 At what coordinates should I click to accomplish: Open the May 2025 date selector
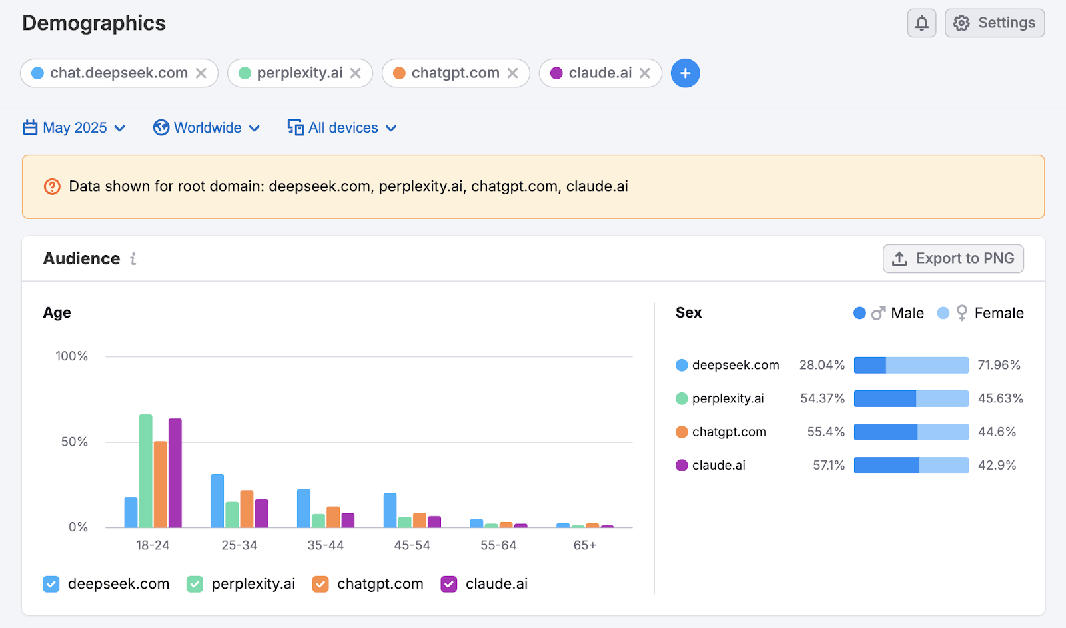point(73,127)
